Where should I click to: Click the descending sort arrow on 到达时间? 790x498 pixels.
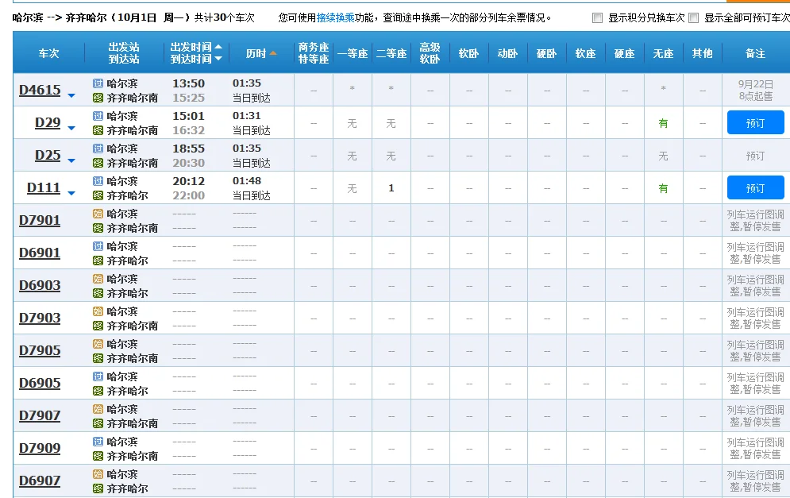coord(218,58)
